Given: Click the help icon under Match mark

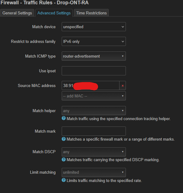Looking at the screenshot, I should click(64, 139).
